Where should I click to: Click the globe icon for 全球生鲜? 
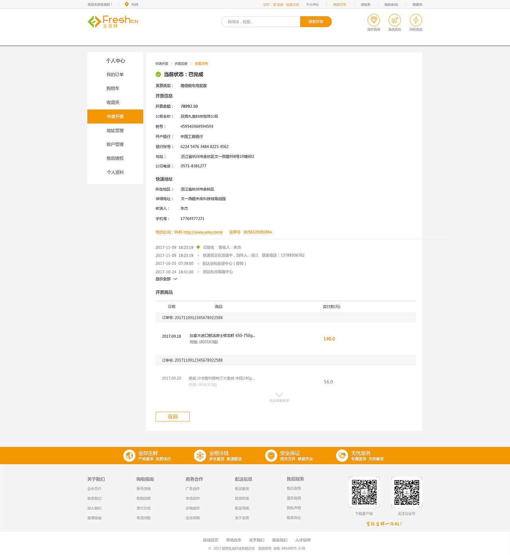[129, 455]
